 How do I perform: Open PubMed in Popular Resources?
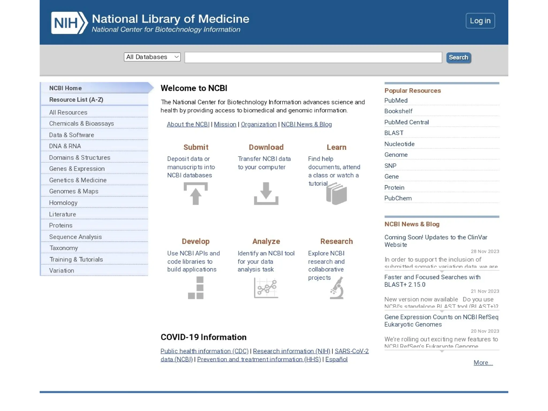point(396,100)
